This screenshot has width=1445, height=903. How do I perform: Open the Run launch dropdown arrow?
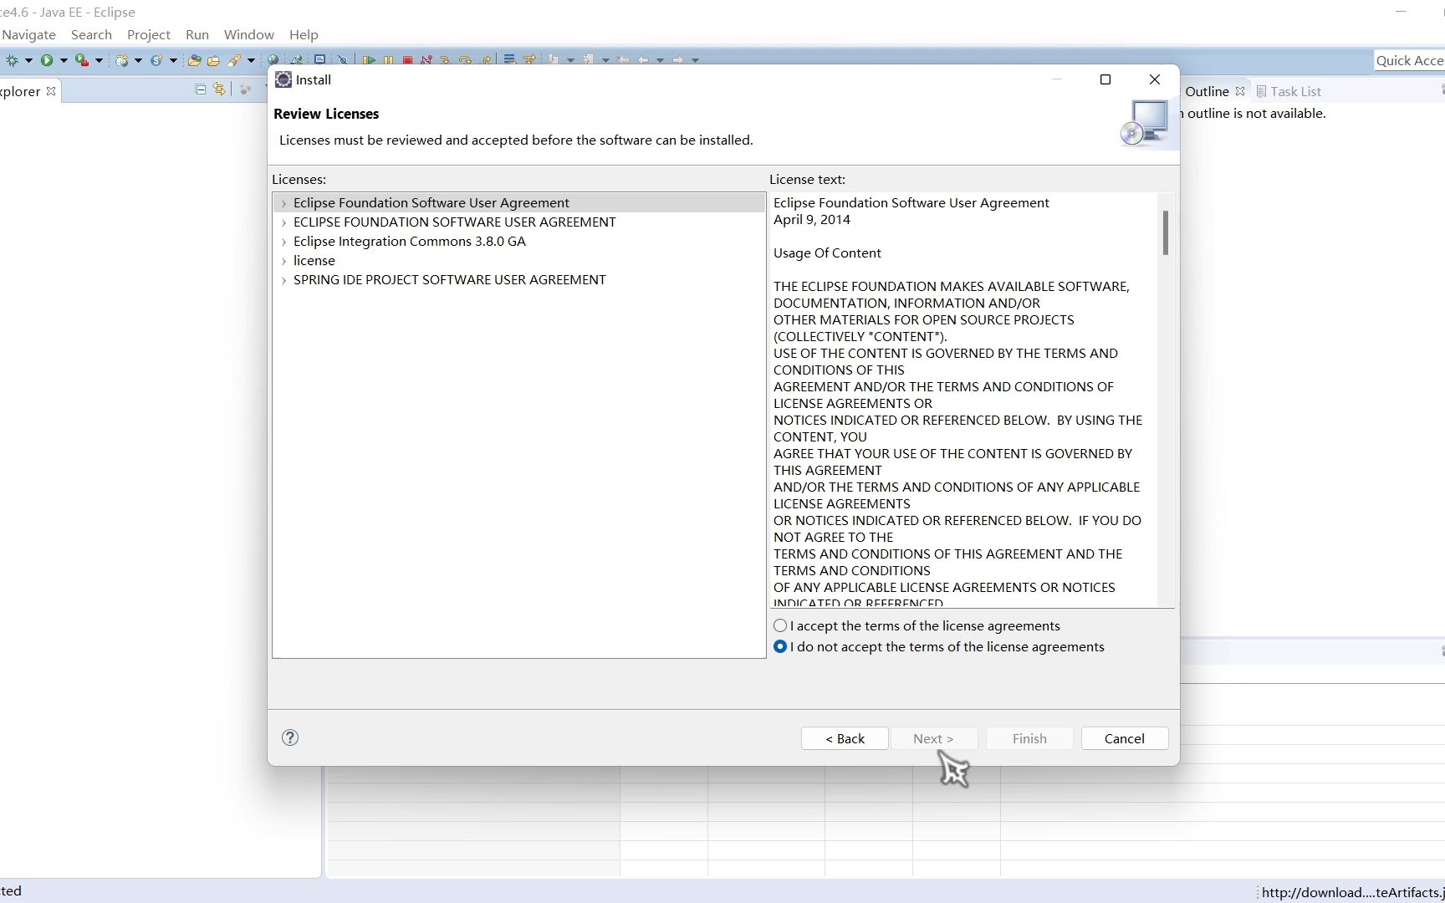pyautogui.click(x=64, y=60)
